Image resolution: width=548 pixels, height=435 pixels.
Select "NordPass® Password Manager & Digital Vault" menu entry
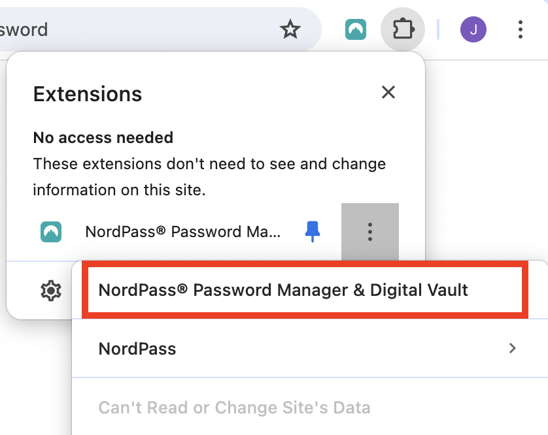click(283, 291)
